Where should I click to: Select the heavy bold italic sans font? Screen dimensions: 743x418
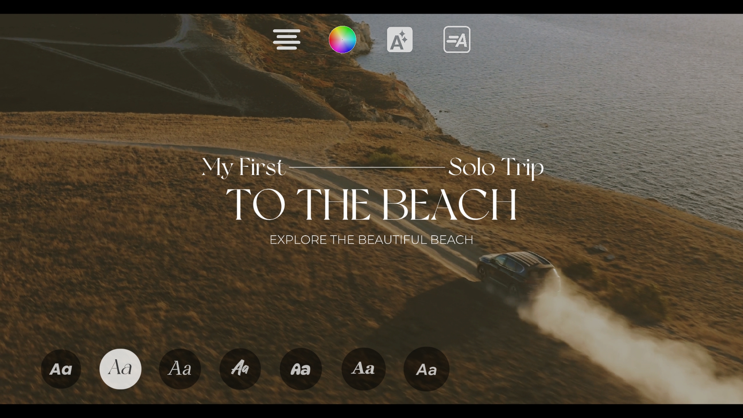click(x=61, y=369)
